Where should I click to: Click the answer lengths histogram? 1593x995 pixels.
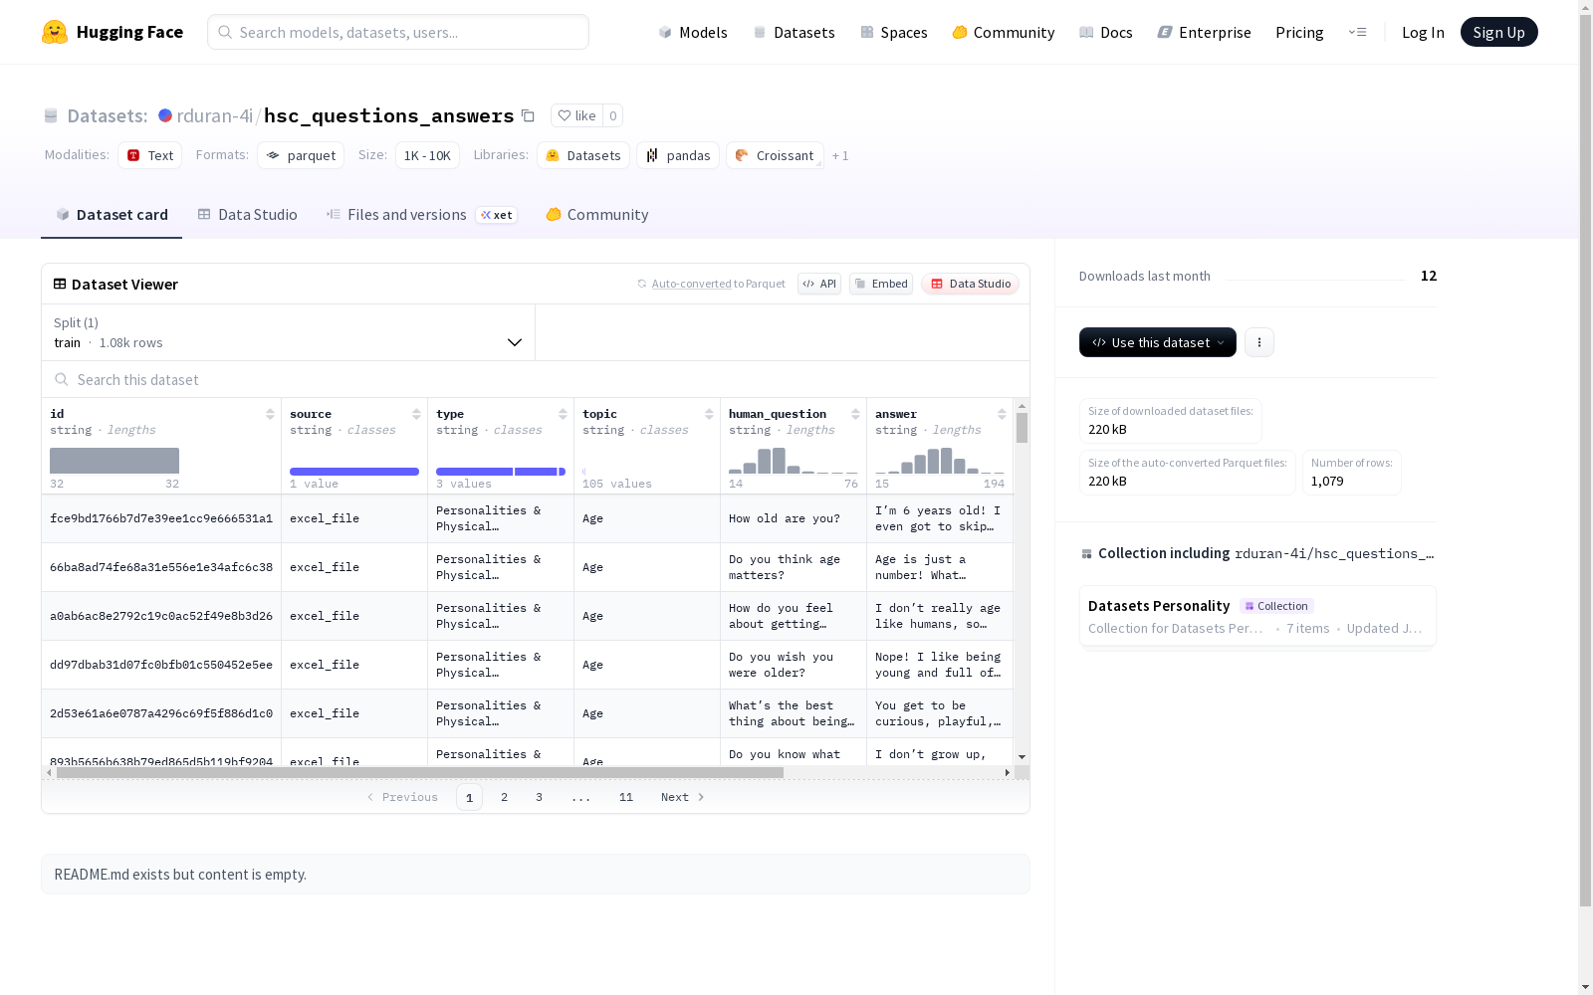coord(940,461)
